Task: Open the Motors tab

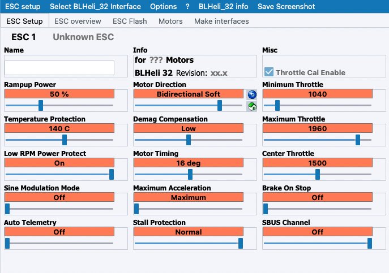Action: [170, 21]
